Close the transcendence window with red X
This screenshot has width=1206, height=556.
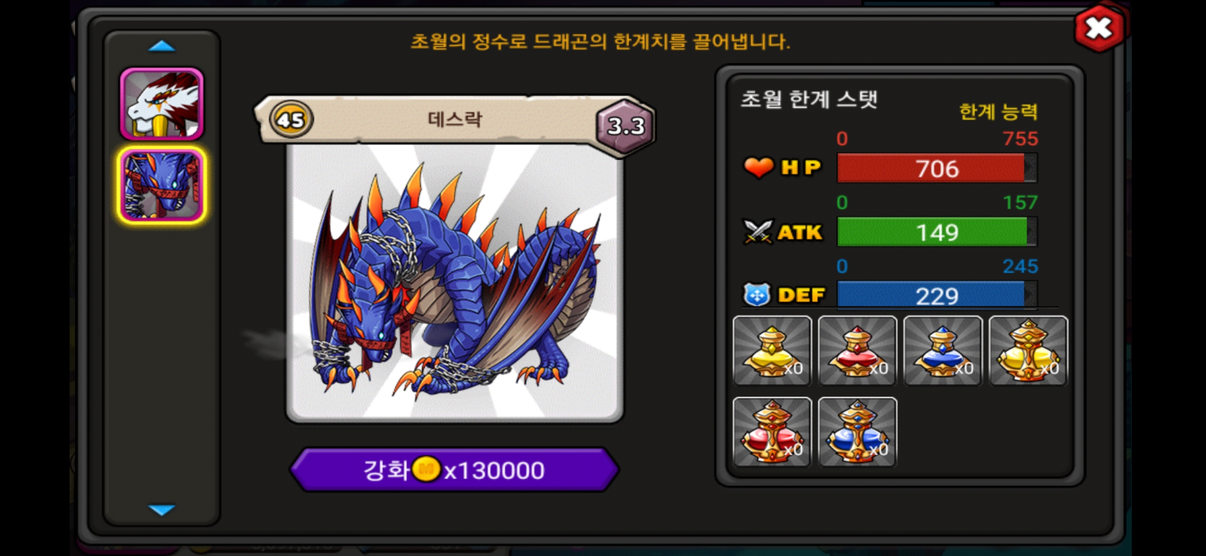pyautogui.click(x=1099, y=28)
